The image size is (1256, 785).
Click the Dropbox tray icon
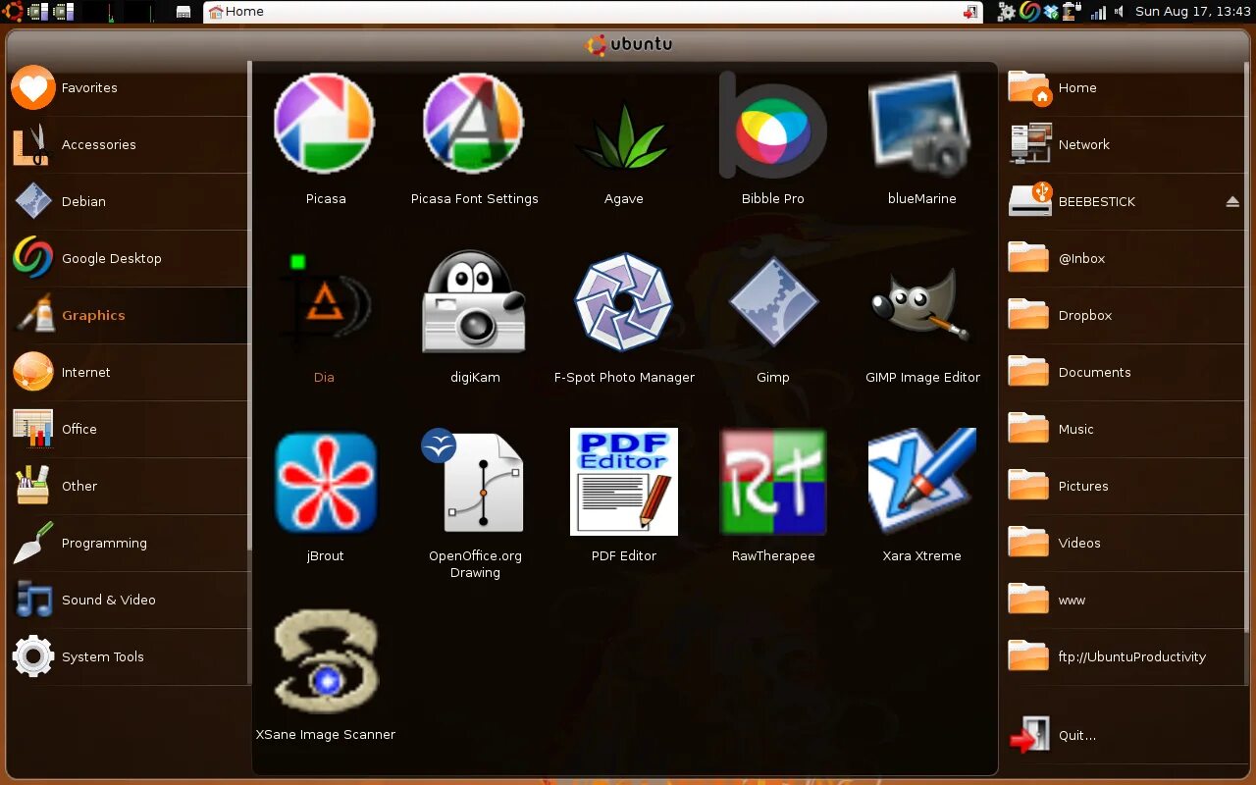coord(1052,12)
